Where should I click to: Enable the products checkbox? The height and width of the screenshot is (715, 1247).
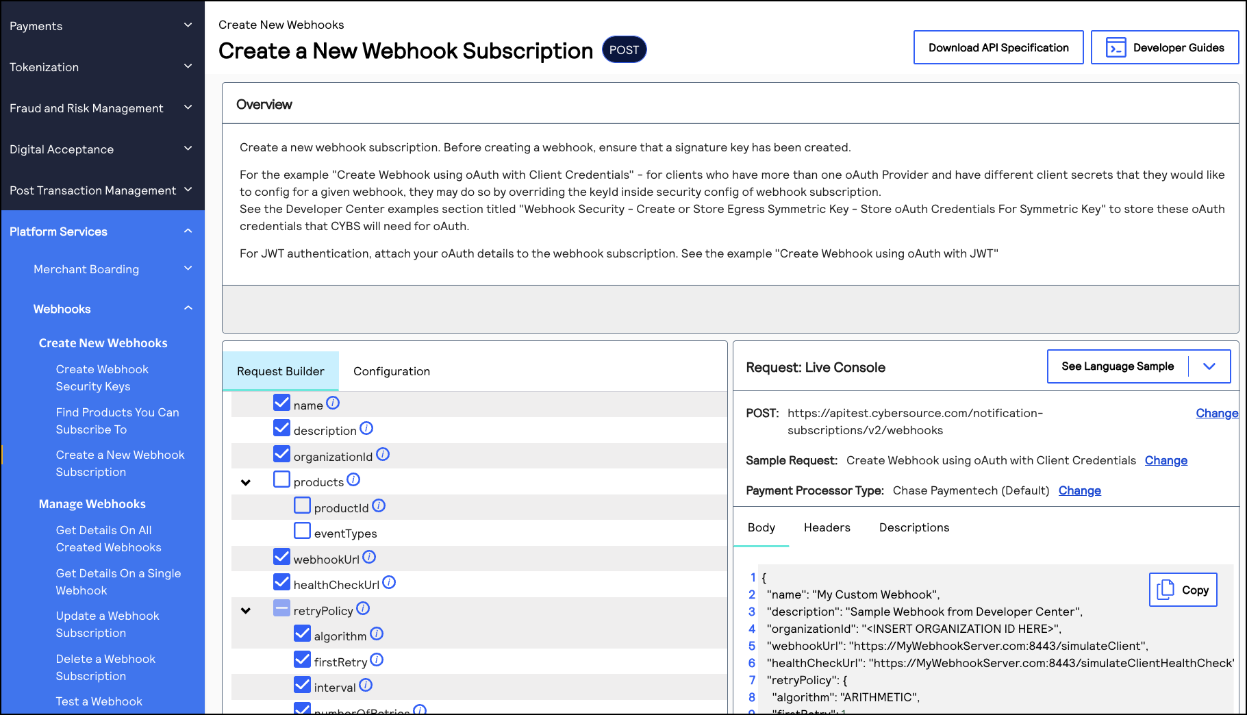(282, 479)
